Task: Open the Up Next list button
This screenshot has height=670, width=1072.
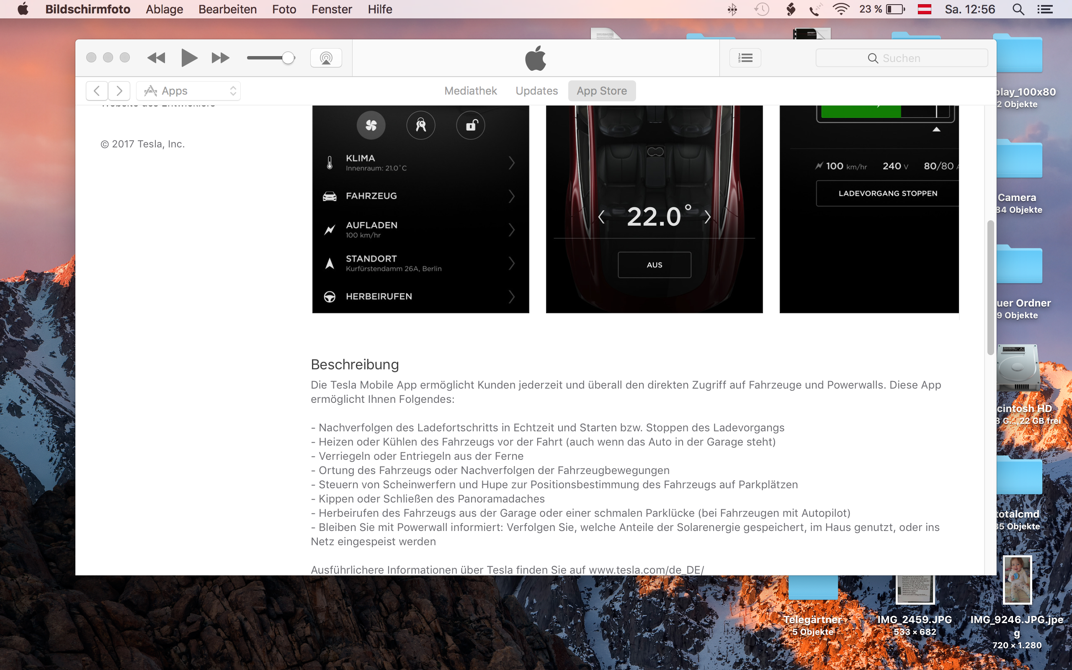Action: coord(745,58)
